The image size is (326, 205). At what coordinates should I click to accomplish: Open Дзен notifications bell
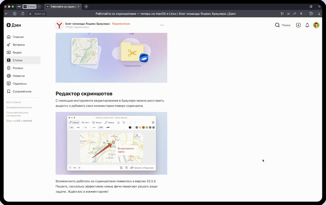click(x=307, y=25)
